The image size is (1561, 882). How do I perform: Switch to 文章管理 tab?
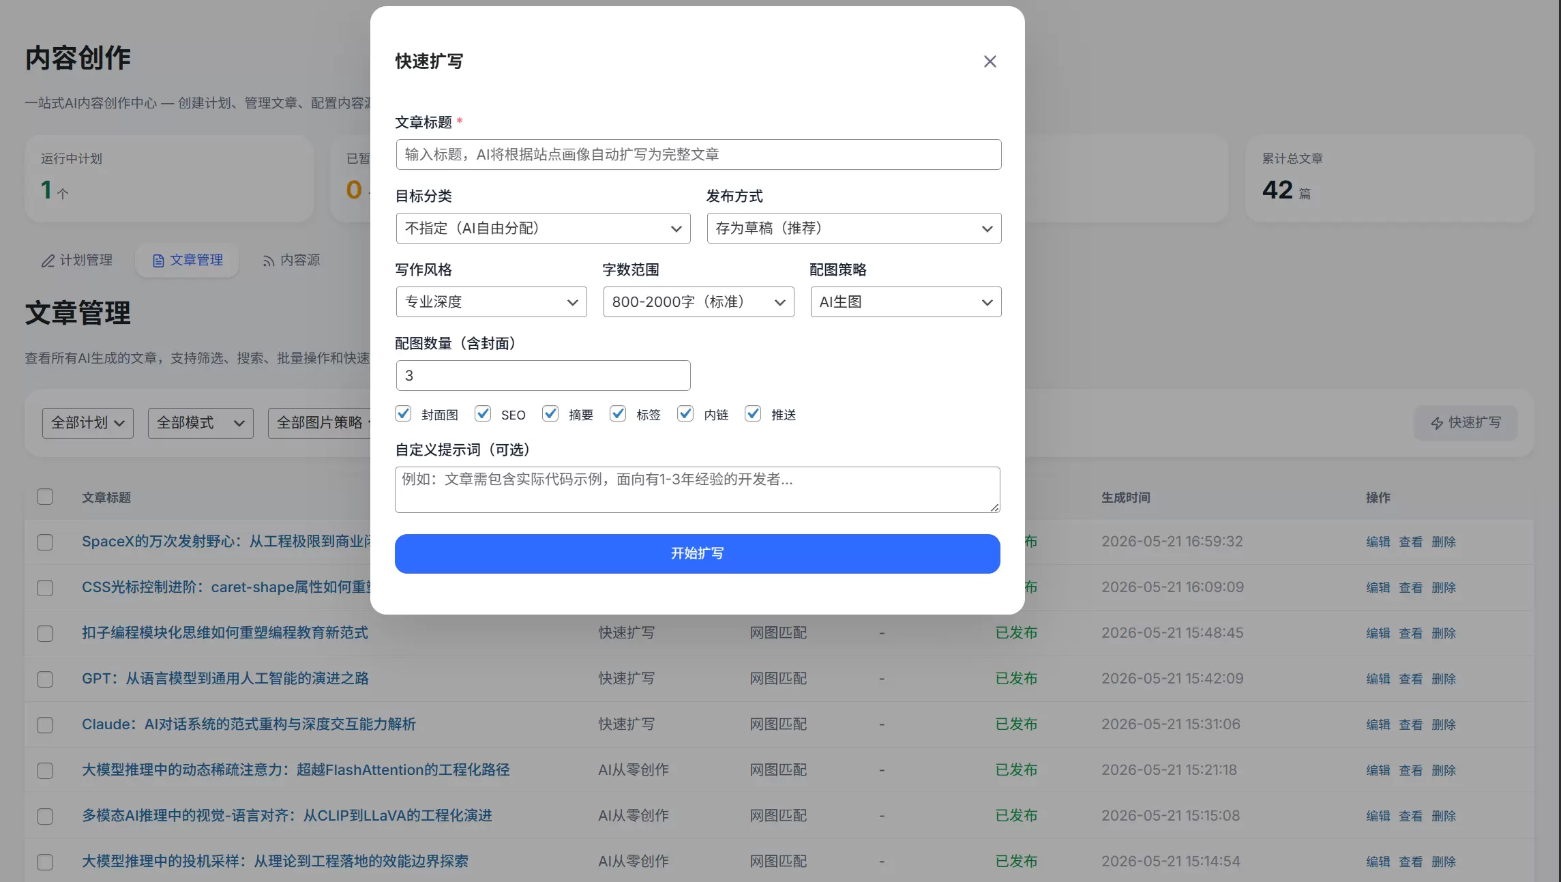pos(188,261)
